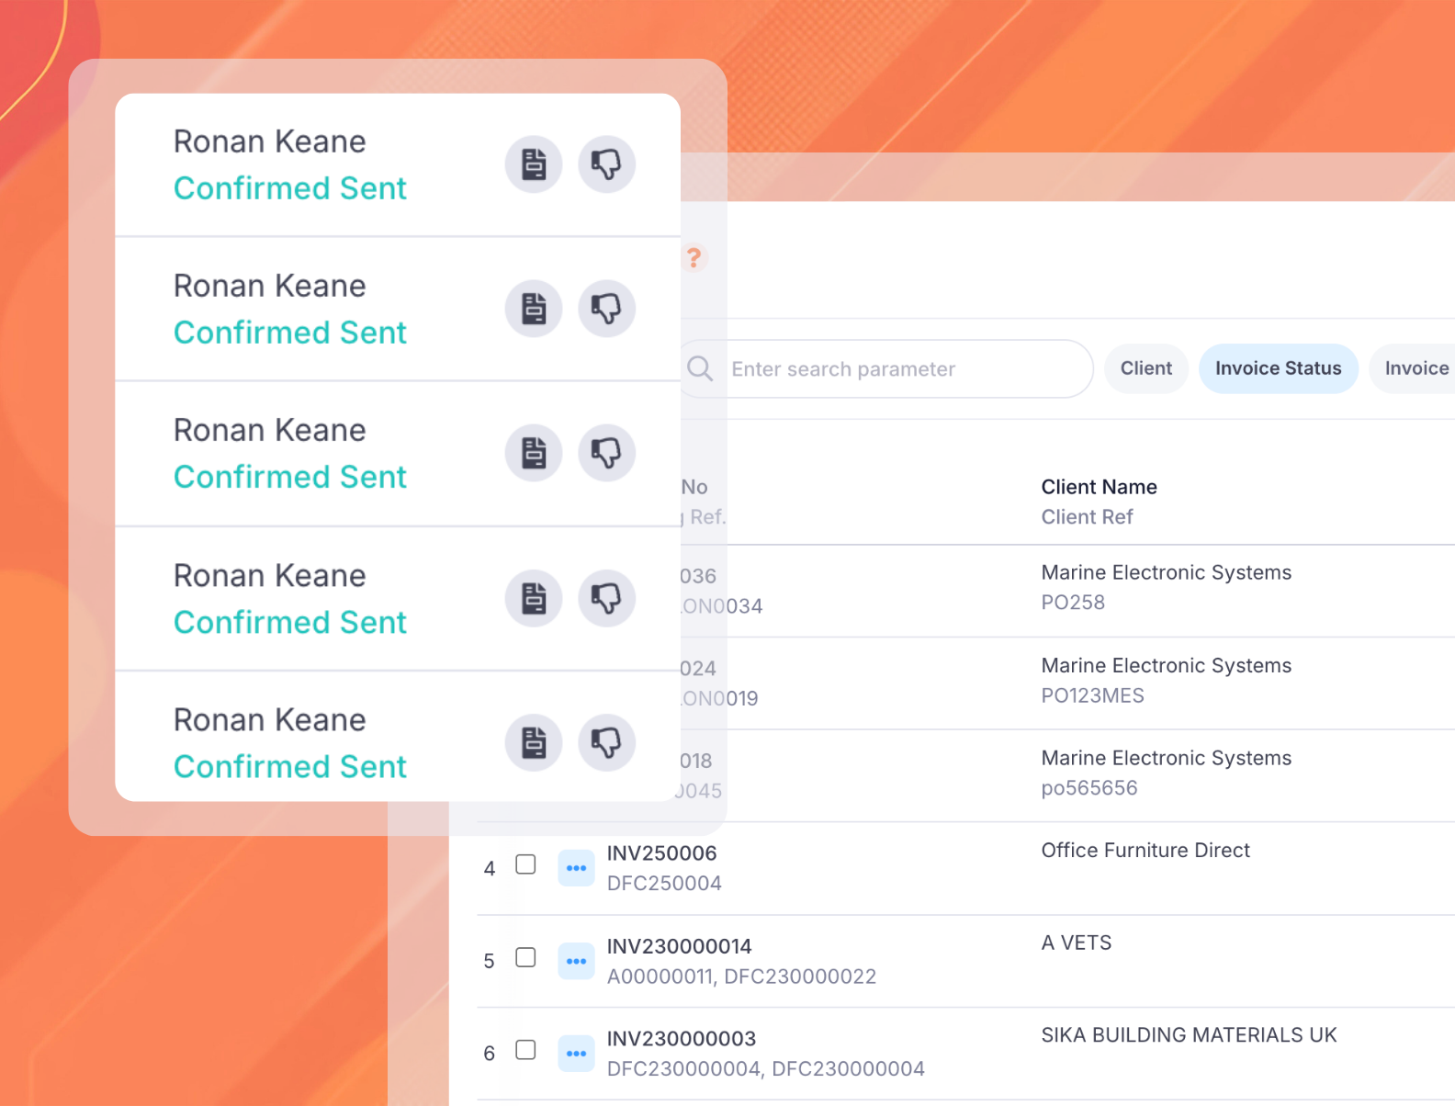This screenshot has width=1455, height=1106.
Task: Click reference DFC230000004, DFC230000004
Action: pos(765,1069)
